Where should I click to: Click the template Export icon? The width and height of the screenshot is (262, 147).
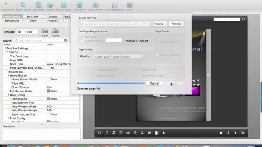pyautogui.click(x=45, y=31)
